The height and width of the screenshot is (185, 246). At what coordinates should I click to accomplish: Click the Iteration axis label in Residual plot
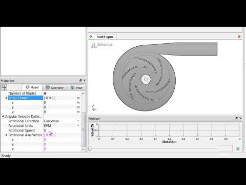tap(169, 142)
